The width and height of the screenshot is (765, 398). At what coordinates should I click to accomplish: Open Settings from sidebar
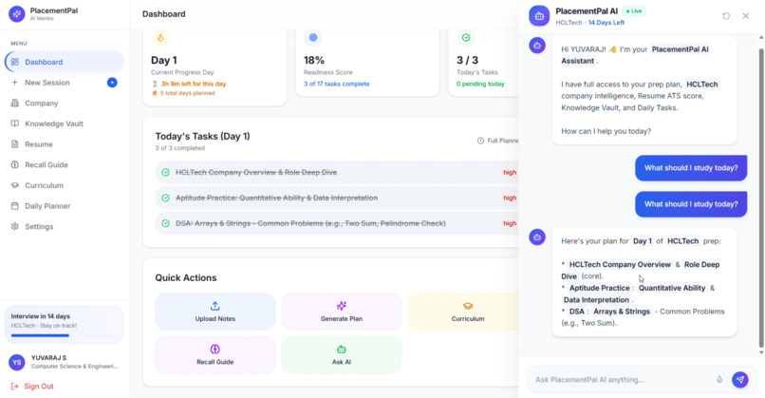tap(64, 227)
